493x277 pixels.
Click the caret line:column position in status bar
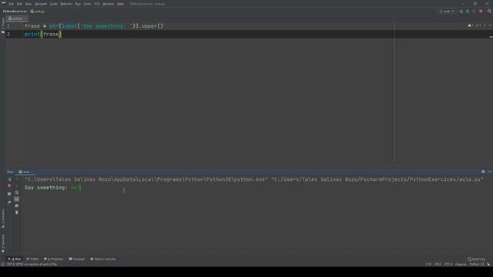tap(428, 264)
